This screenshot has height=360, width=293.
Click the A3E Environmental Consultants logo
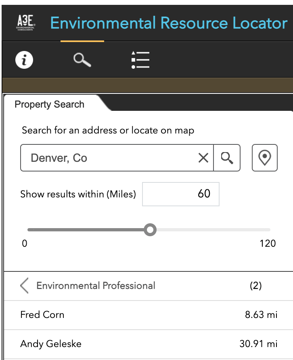(26, 23)
